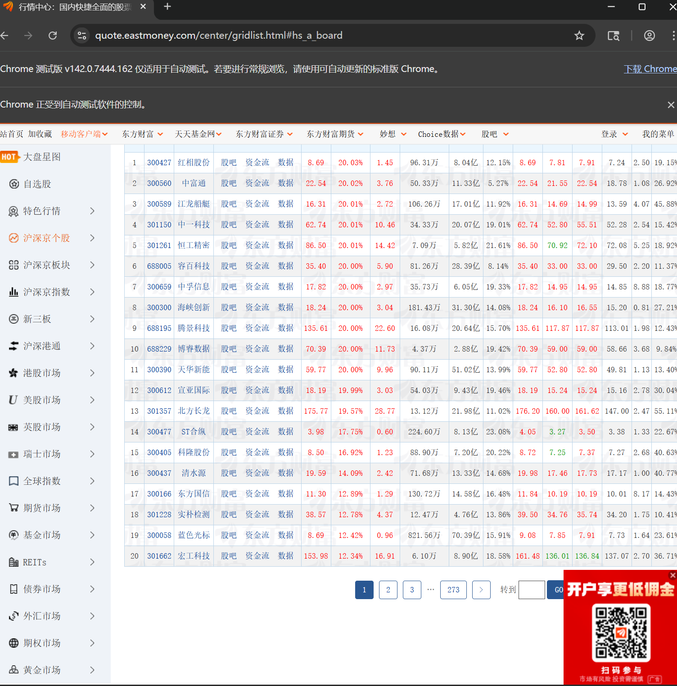Image resolution: width=677 pixels, height=686 pixels.
Task: Open the 妙想 menu
Action: [x=393, y=134]
